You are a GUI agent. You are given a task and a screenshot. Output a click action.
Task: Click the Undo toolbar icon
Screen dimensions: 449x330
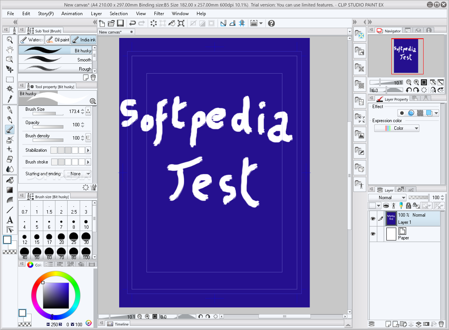(x=132, y=23)
